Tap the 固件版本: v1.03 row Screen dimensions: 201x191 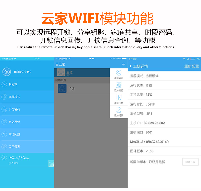[x=164, y=151]
